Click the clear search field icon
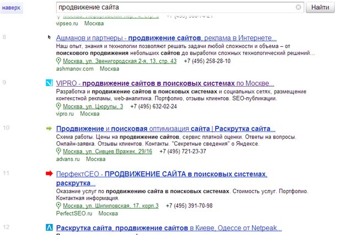353x235 pixels. [298, 7]
